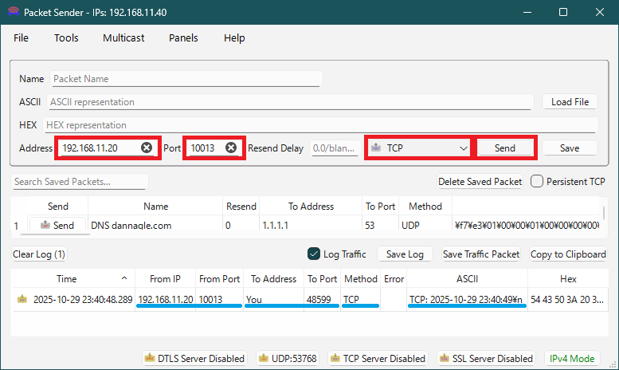Click the Copy to Clipboard button
The width and height of the screenshot is (619, 370).
click(567, 254)
